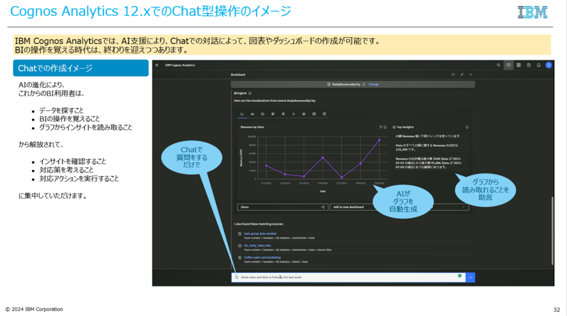Select the second visualization type tab
The width and height of the screenshot is (567, 316).
pyautogui.click(x=252, y=114)
